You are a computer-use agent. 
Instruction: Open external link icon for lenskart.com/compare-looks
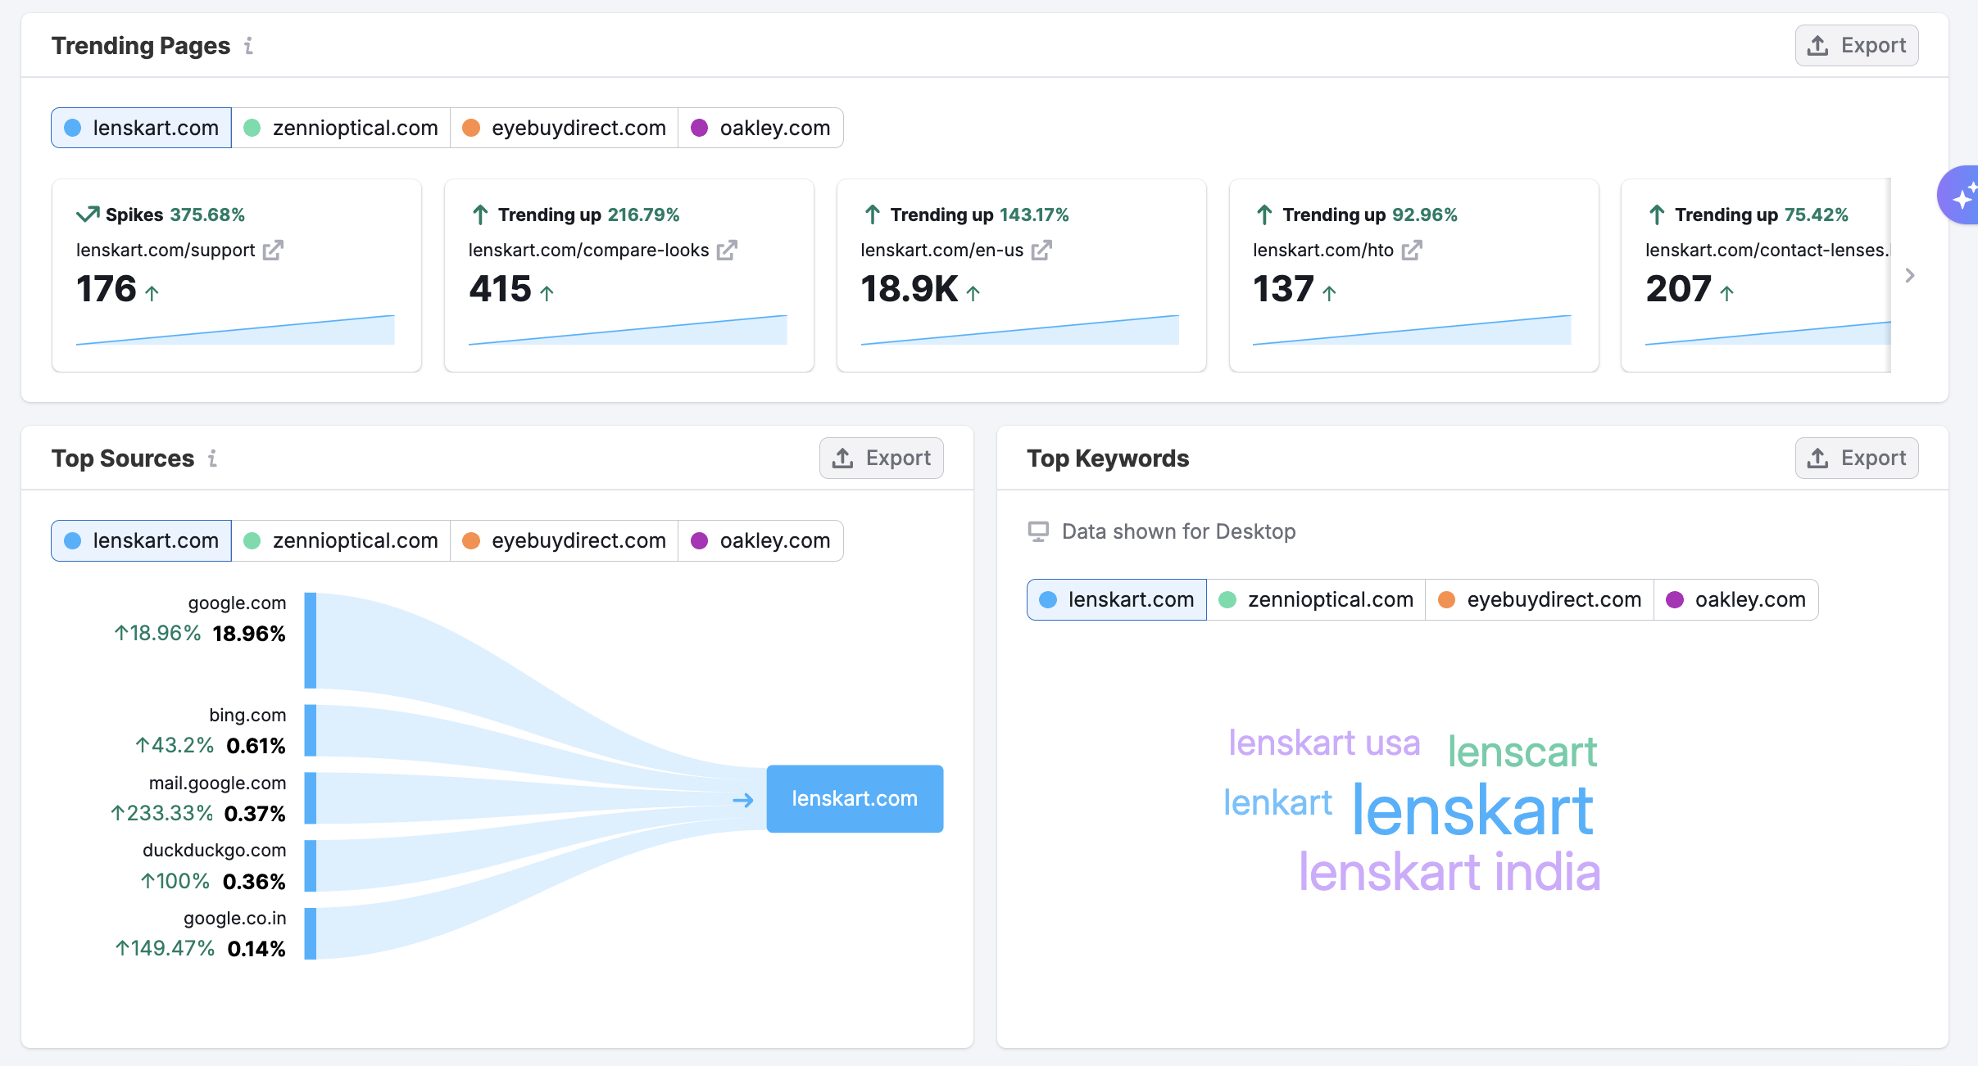[x=727, y=251]
